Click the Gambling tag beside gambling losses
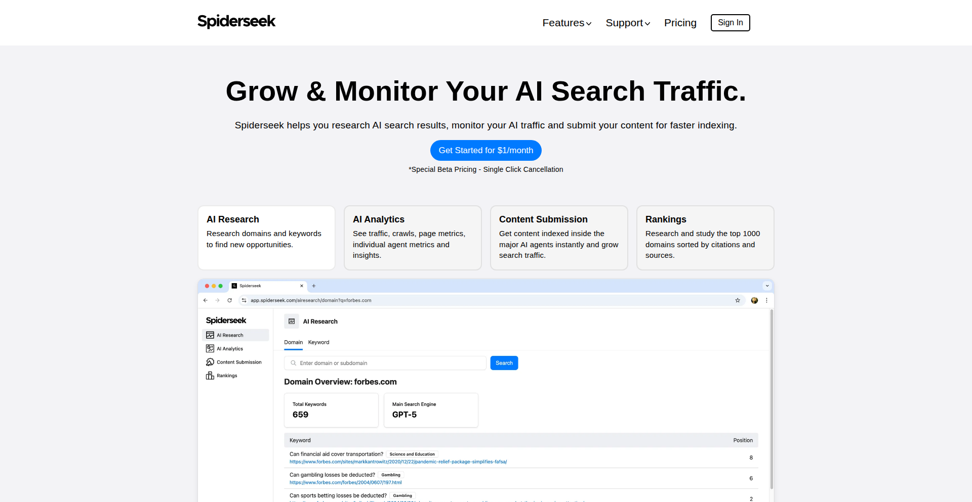Viewport: 972px width, 502px height. [x=391, y=475]
